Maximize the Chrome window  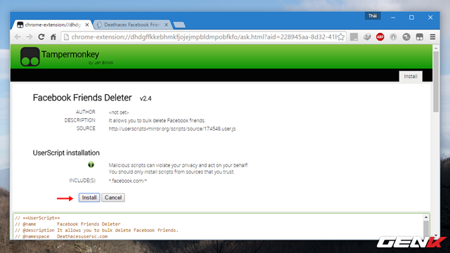click(x=411, y=18)
